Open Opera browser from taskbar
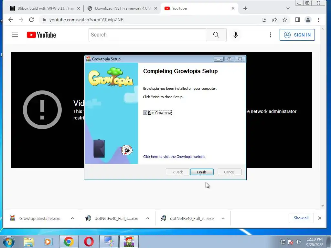331x248 pixels. pos(89,242)
